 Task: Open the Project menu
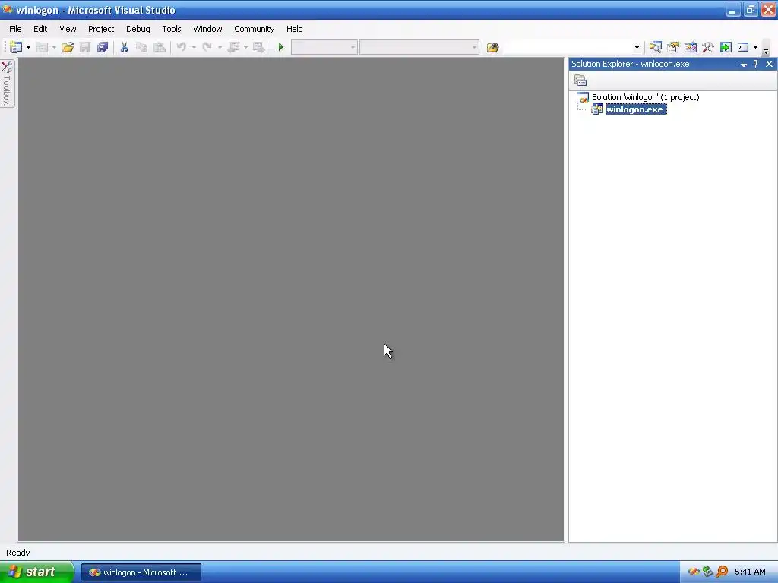pos(101,29)
